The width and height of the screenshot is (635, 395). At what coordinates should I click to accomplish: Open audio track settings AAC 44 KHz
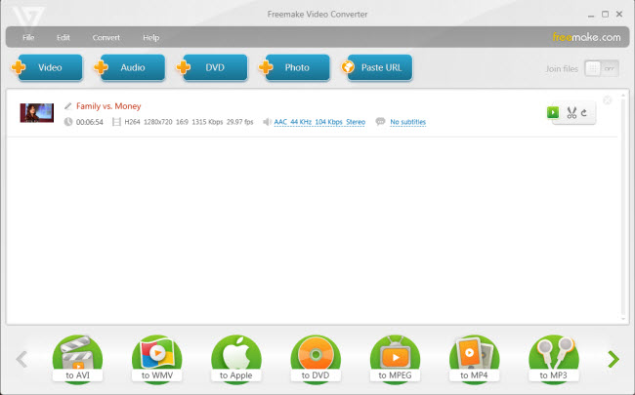tap(319, 122)
